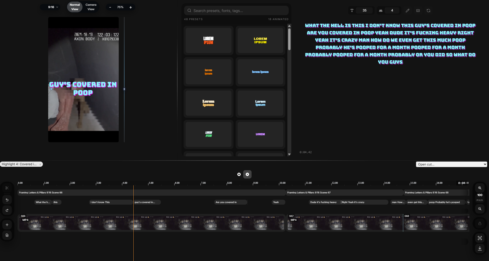The width and height of the screenshot is (489, 261).
Task: Click the undo arrow icon
Action: 7,200
